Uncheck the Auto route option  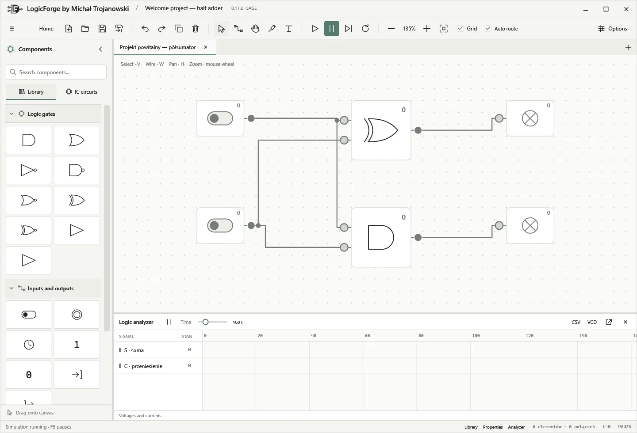488,29
